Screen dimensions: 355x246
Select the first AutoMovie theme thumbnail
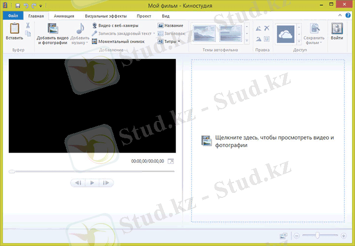point(205,33)
